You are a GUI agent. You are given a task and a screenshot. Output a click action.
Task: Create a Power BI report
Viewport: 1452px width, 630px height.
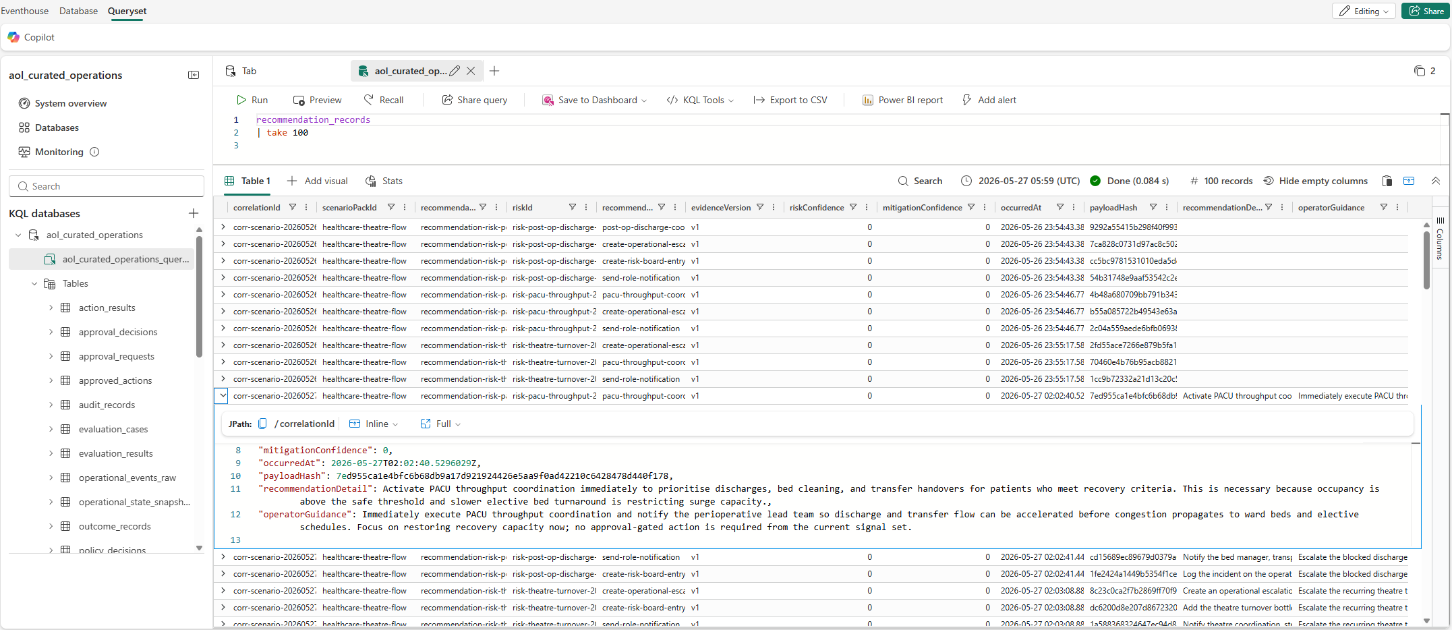coord(903,100)
